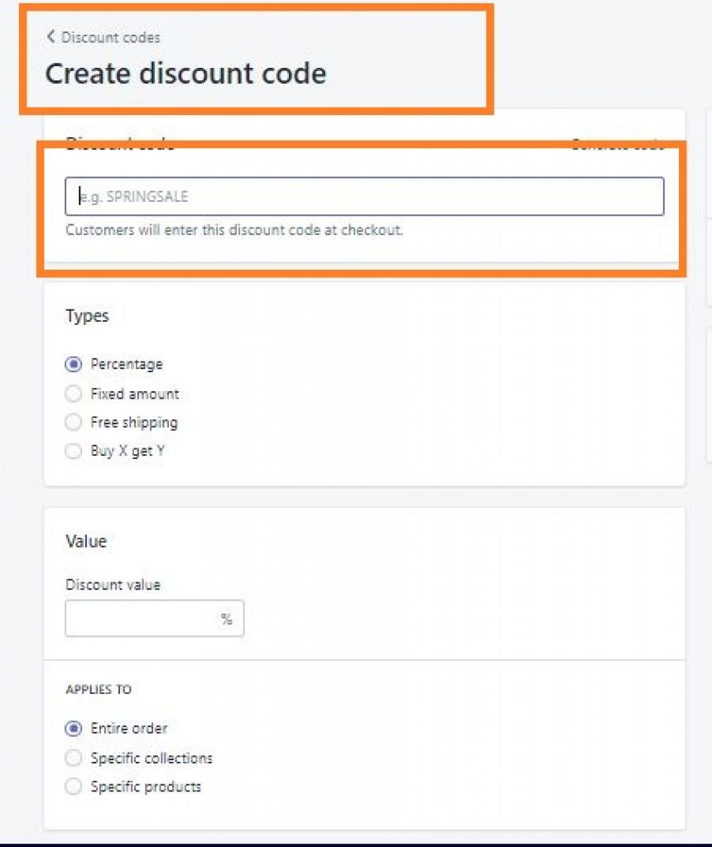The width and height of the screenshot is (712, 847).
Task: Select Entire order under Applies to
Action: click(73, 728)
